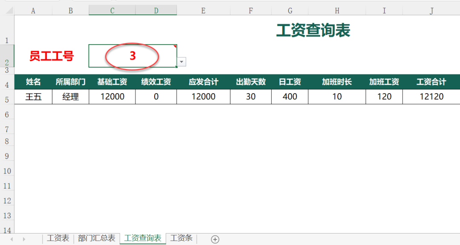Open the 工资条 sheet
Screen dimensions: 460x245
(x=181, y=239)
